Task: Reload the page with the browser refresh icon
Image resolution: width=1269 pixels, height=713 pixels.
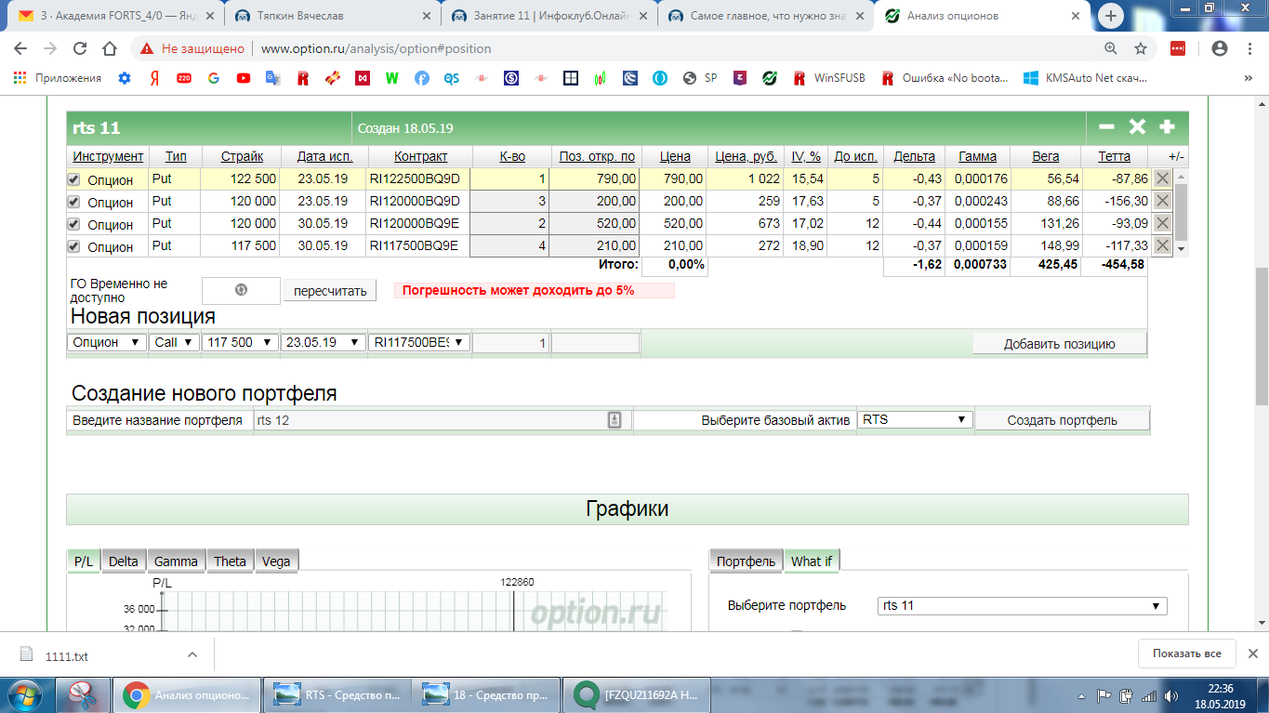Action: [80, 48]
